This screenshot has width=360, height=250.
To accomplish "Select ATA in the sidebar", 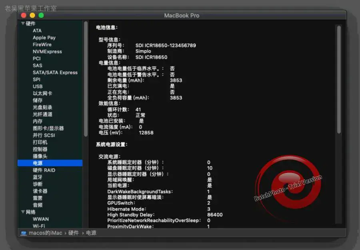I will pos(37,31).
